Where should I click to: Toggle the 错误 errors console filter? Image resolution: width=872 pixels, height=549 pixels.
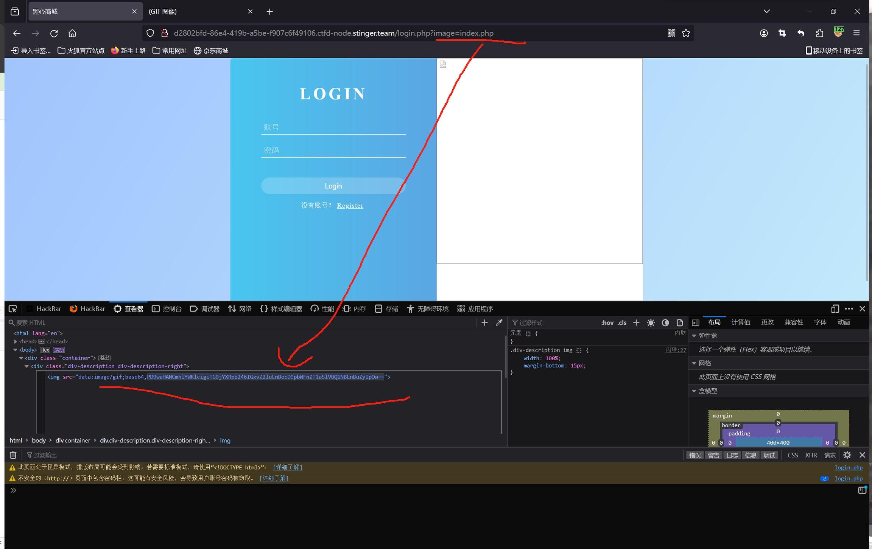pos(694,455)
